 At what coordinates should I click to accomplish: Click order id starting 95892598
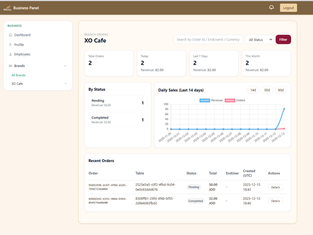coord(108,187)
